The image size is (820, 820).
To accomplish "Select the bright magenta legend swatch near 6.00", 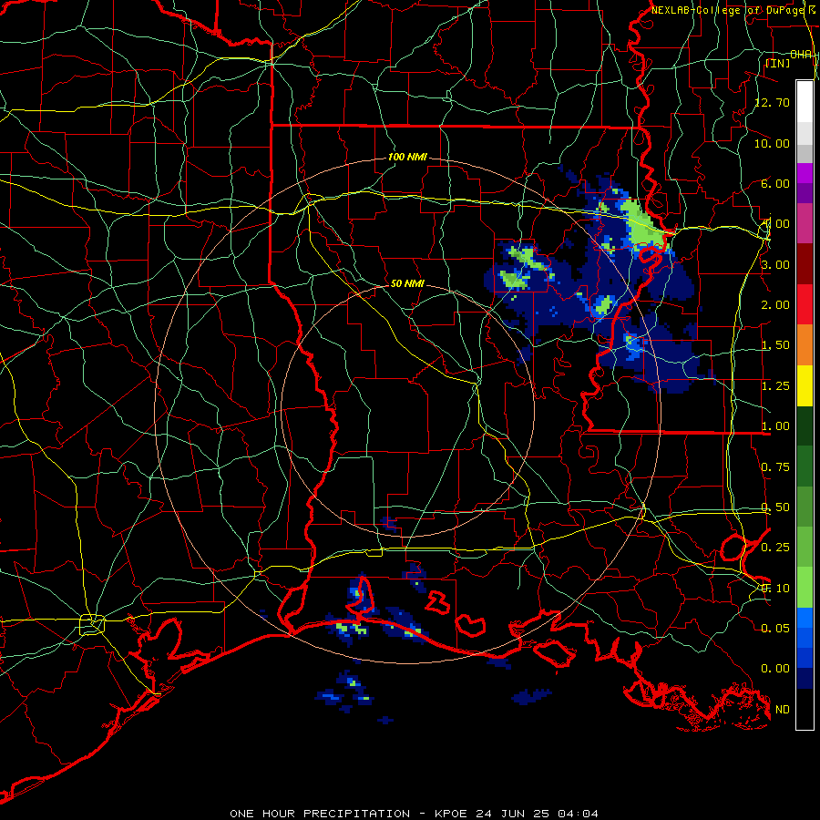I will coord(805,173).
